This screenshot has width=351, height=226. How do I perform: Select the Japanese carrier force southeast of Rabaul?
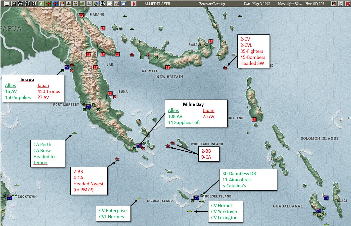(225, 68)
